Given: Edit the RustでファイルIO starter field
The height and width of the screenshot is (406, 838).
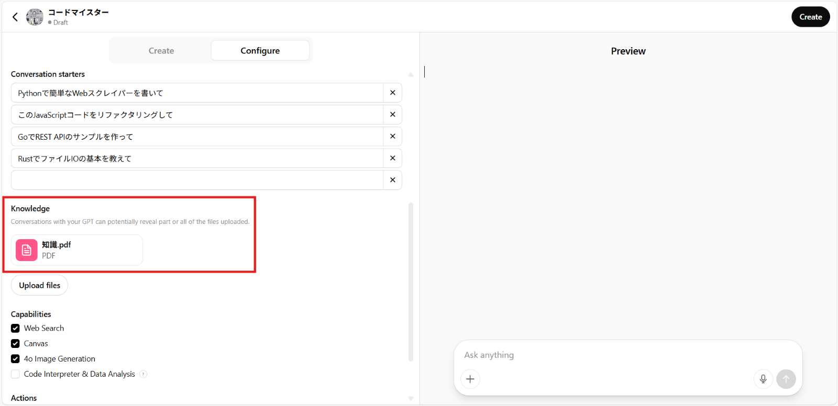Looking at the screenshot, I should point(197,158).
